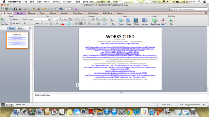Toggle Italic formatting
Image resolution: width=209 pixels, height=117 pixels.
[x=29, y=23]
